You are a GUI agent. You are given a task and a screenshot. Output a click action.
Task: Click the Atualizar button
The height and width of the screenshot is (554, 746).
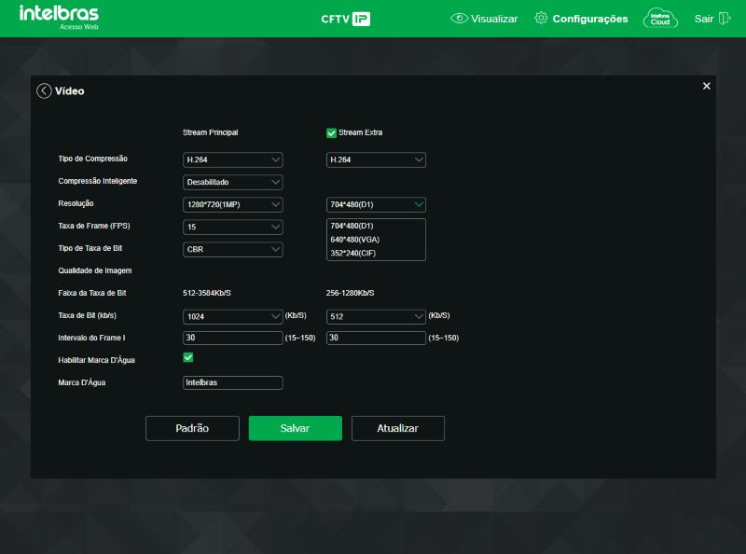[398, 428]
